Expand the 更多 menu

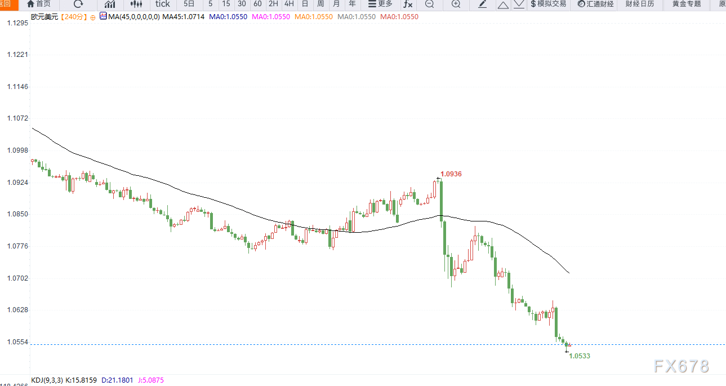[x=380, y=4]
